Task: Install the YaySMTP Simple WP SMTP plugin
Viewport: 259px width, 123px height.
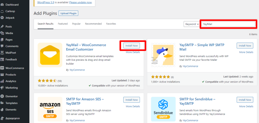Action: point(245,46)
